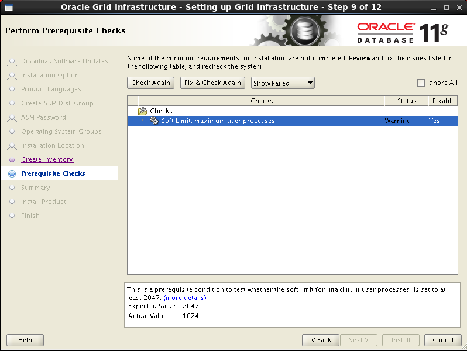Click the Status column header
467x351 pixels.
coord(407,101)
